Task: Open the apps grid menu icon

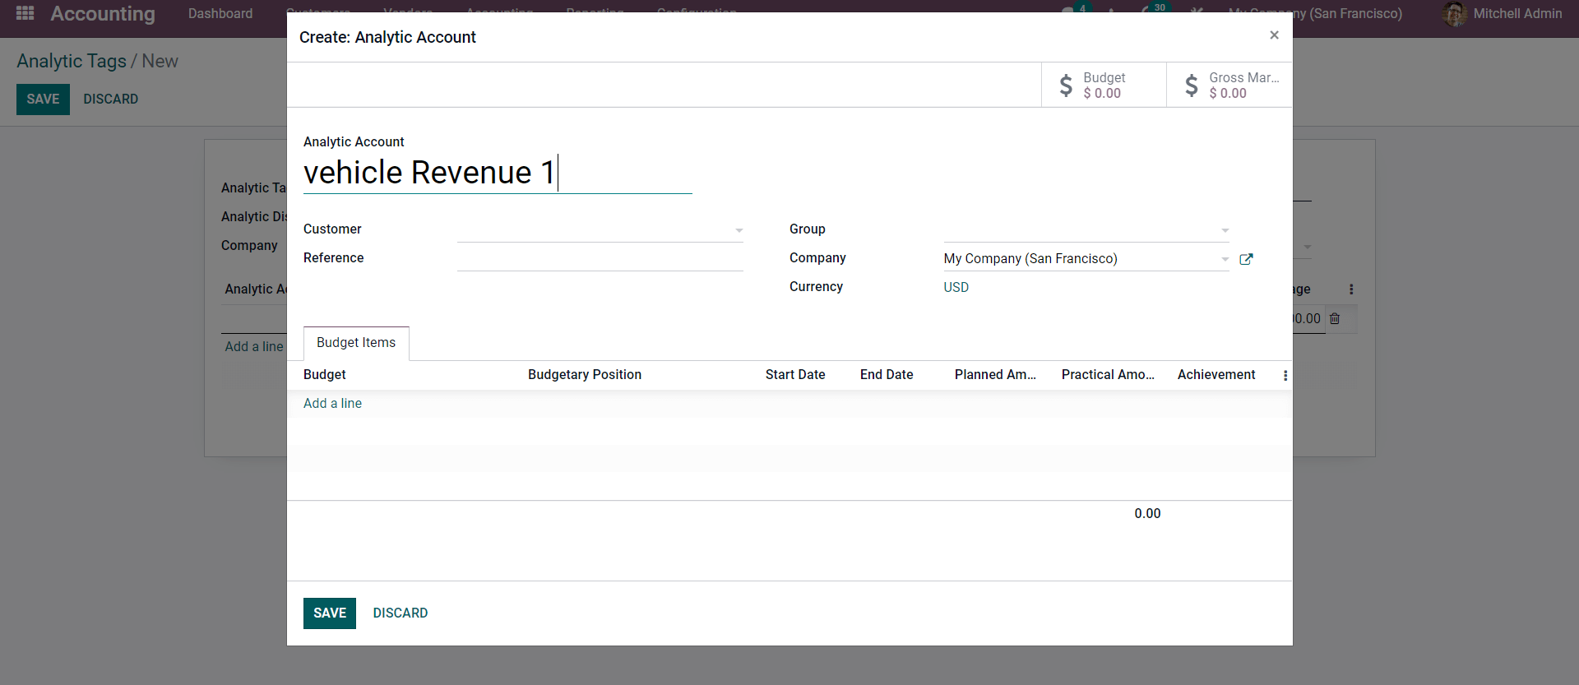Action: coord(25,13)
